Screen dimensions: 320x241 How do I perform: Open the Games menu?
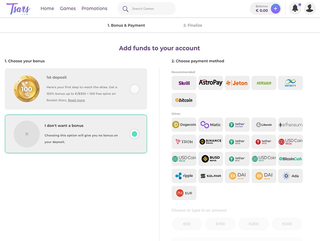point(68,8)
